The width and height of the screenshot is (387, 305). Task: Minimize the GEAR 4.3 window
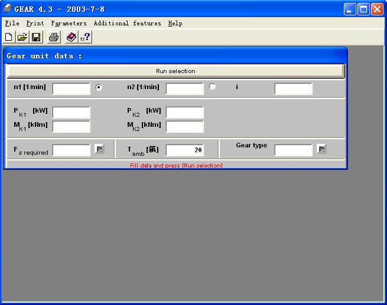[x=350, y=9]
